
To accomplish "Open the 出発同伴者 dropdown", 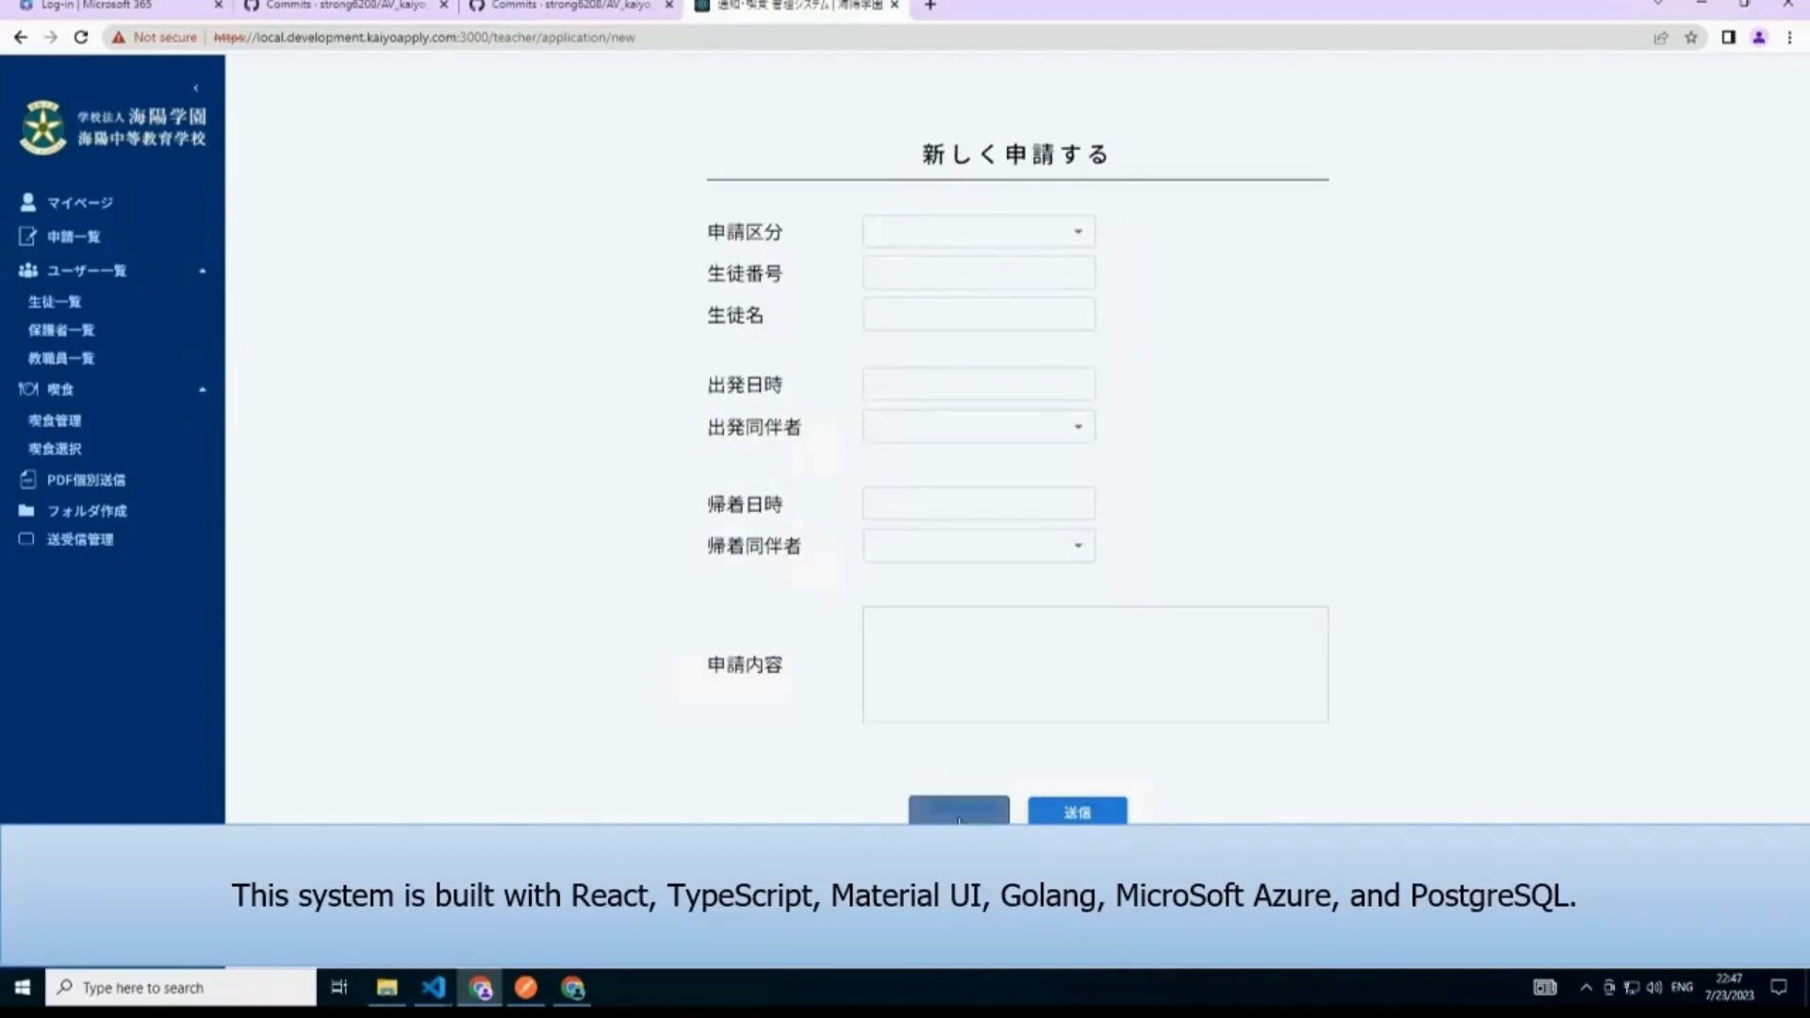I will (x=979, y=427).
